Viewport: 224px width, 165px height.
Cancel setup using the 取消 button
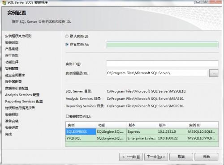point(181,157)
